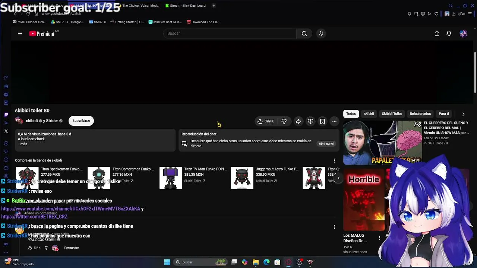Open a new browser tab
The height and width of the screenshot is (268, 477).
click(214, 6)
